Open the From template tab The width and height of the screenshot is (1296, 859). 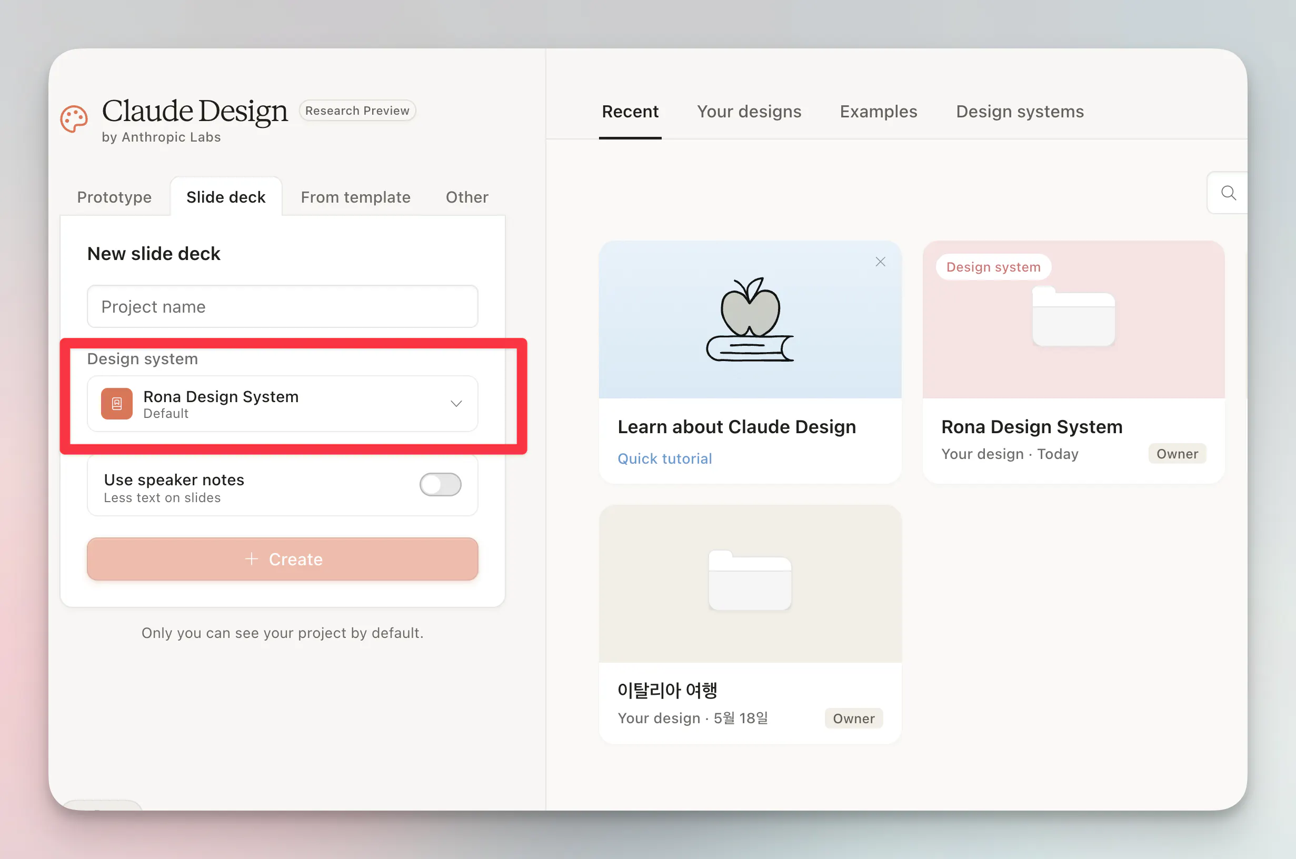(355, 197)
